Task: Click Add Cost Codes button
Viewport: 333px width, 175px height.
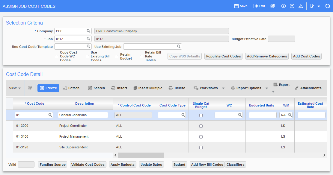Action: 306,56
